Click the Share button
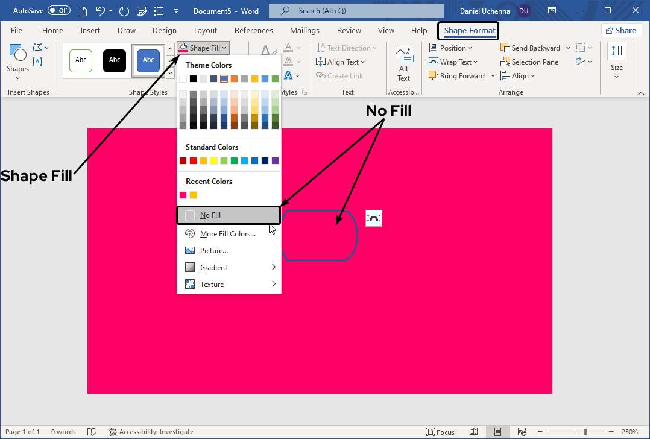This screenshot has height=439, width=650. (620, 31)
